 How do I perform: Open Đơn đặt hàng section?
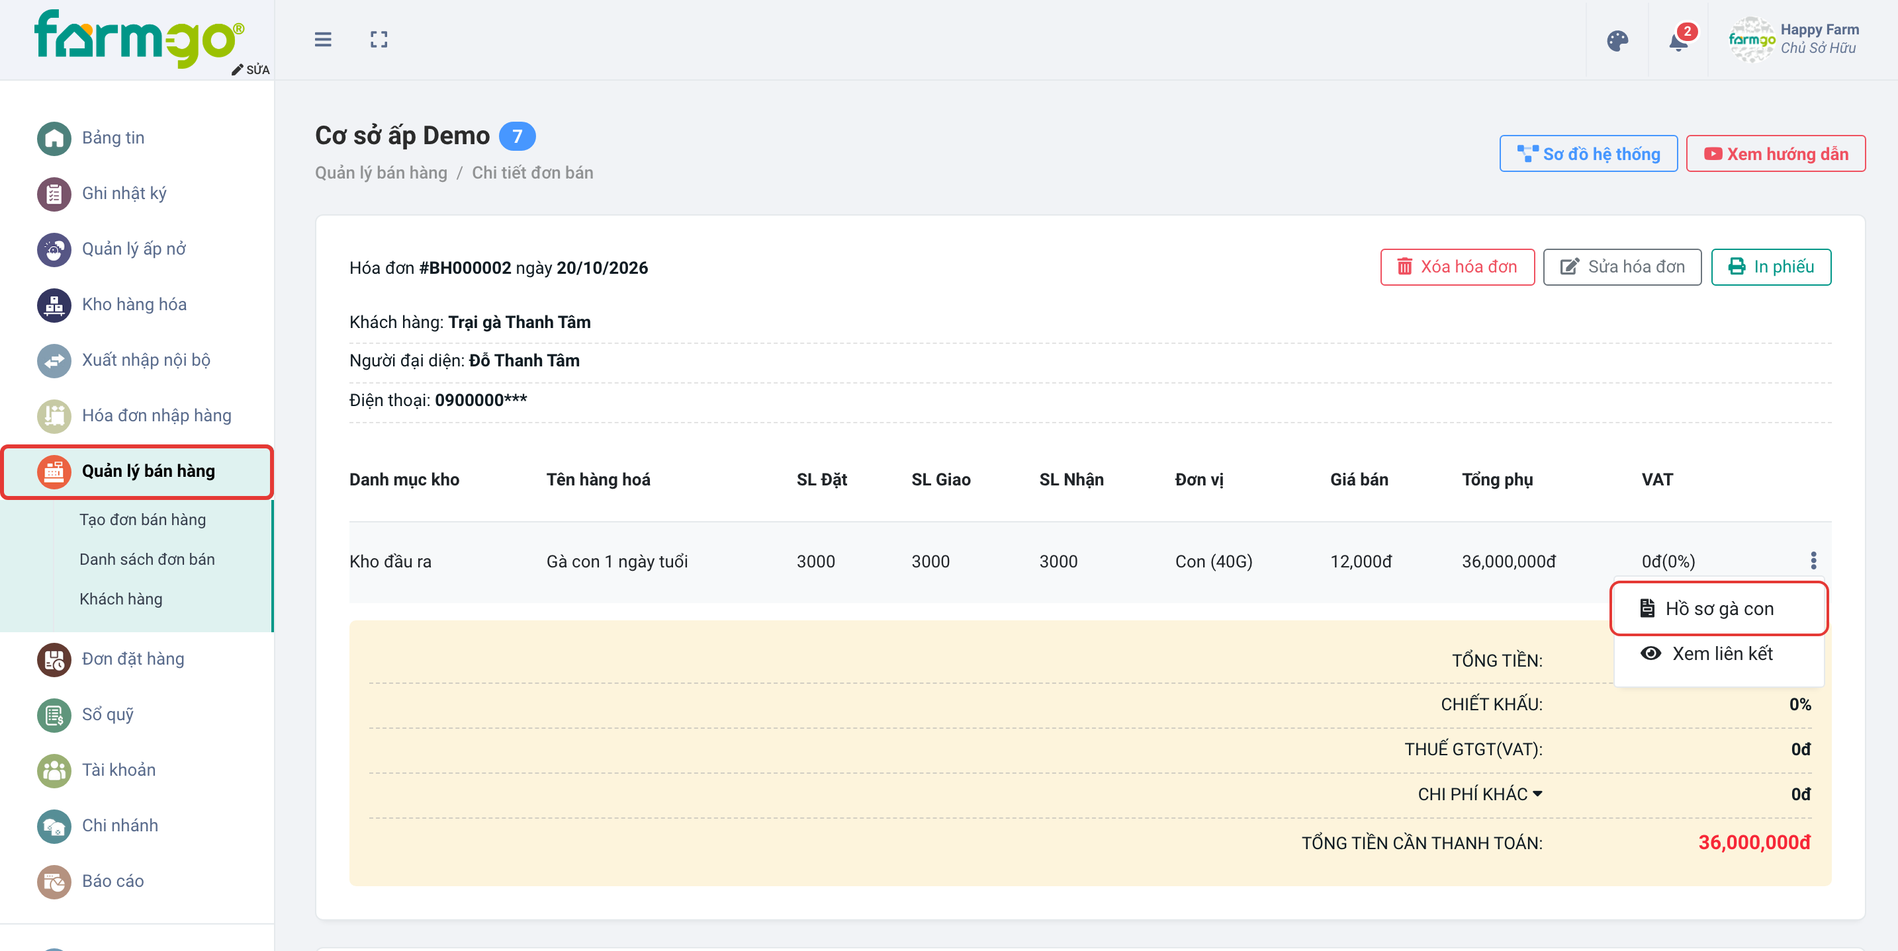coord(132,659)
